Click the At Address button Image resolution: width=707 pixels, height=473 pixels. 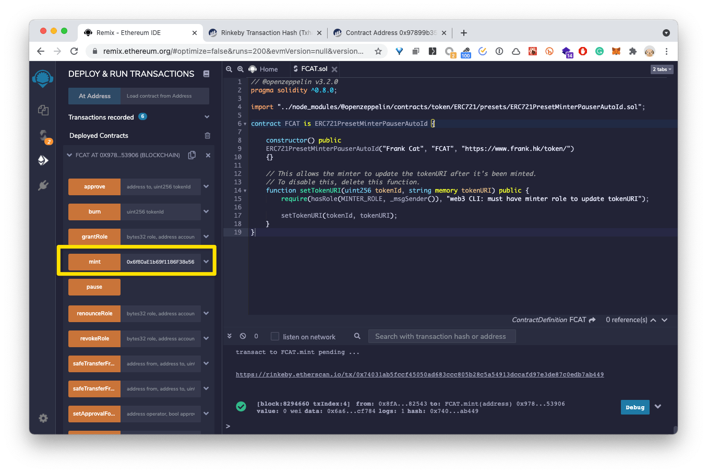coord(94,96)
